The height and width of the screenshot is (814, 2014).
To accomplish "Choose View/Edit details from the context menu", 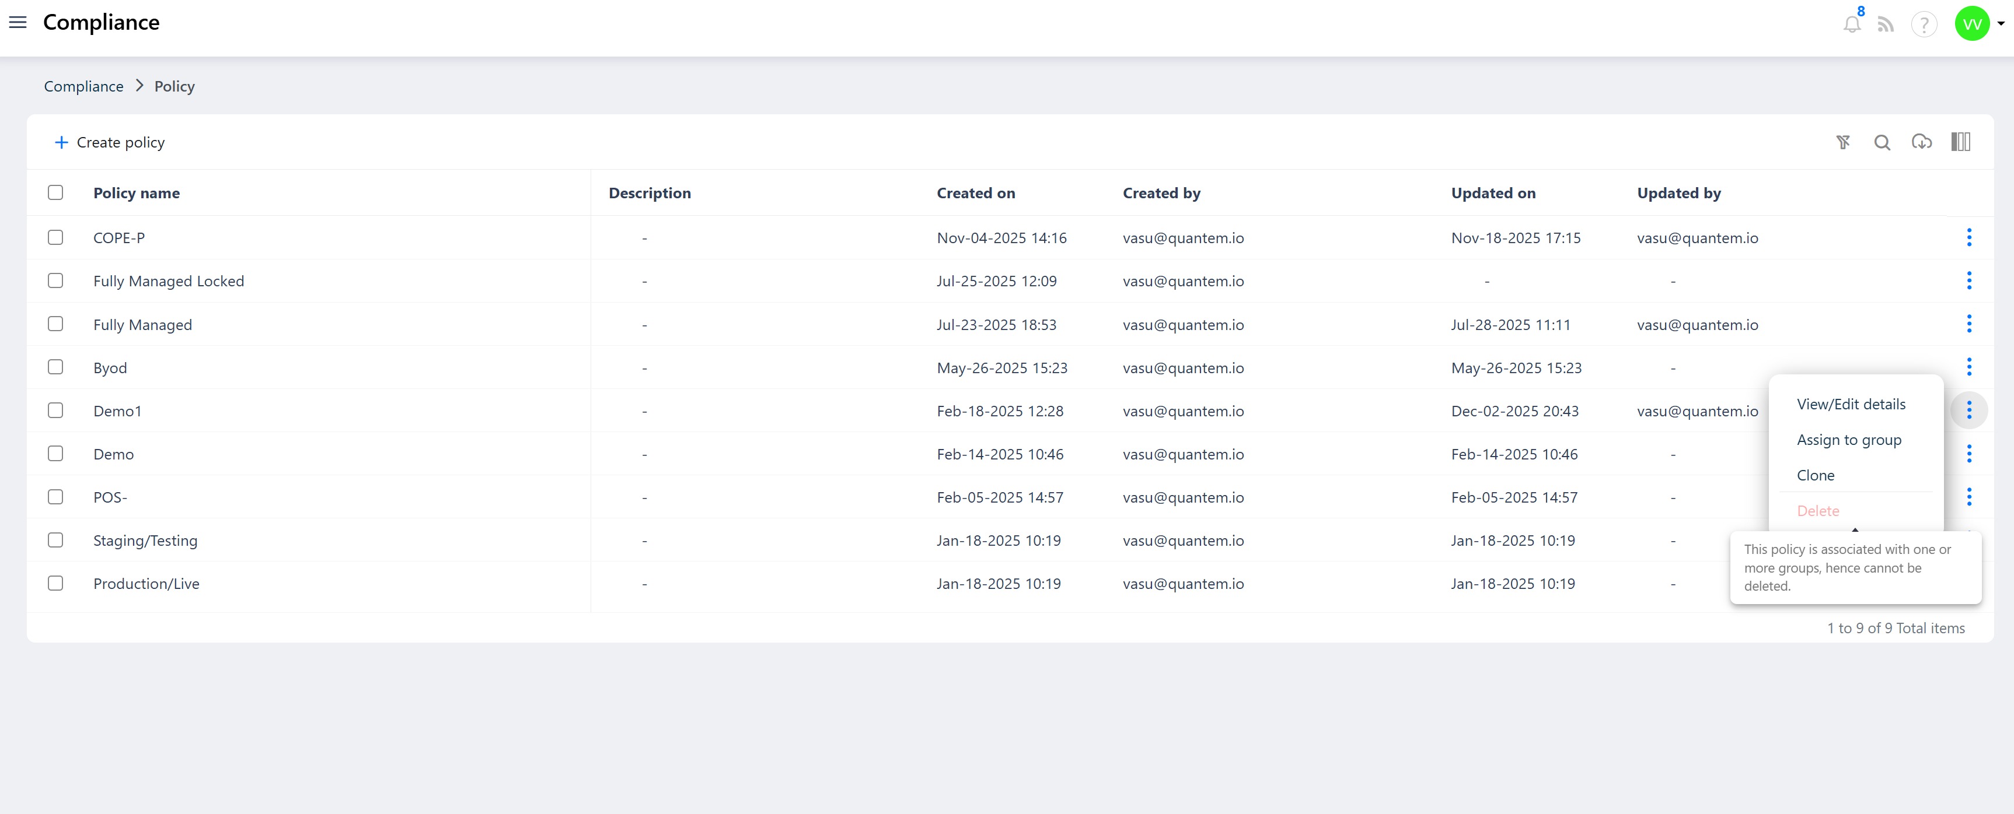I will (x=1851, y=404).
